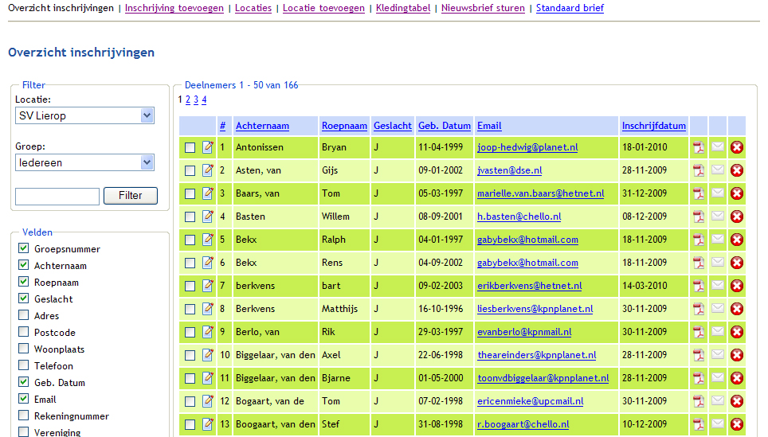Sort by Roepnaam column header

point(344,126)
